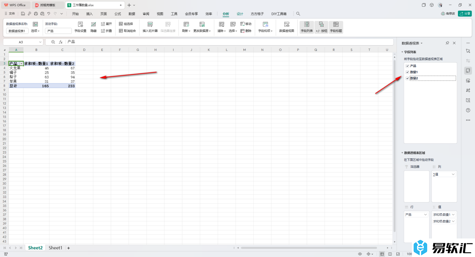Expand field with 展开 button
Screen dimensions: 475x257
(106, 24)
